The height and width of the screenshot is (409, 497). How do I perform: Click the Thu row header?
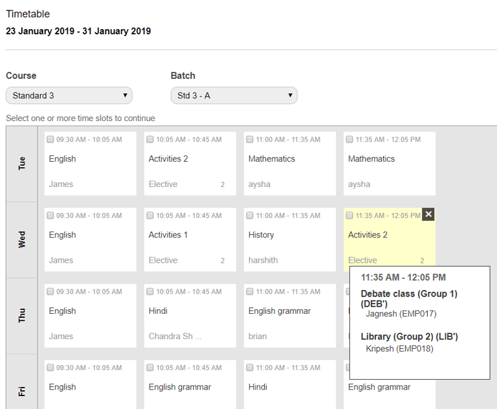point(22,316)
